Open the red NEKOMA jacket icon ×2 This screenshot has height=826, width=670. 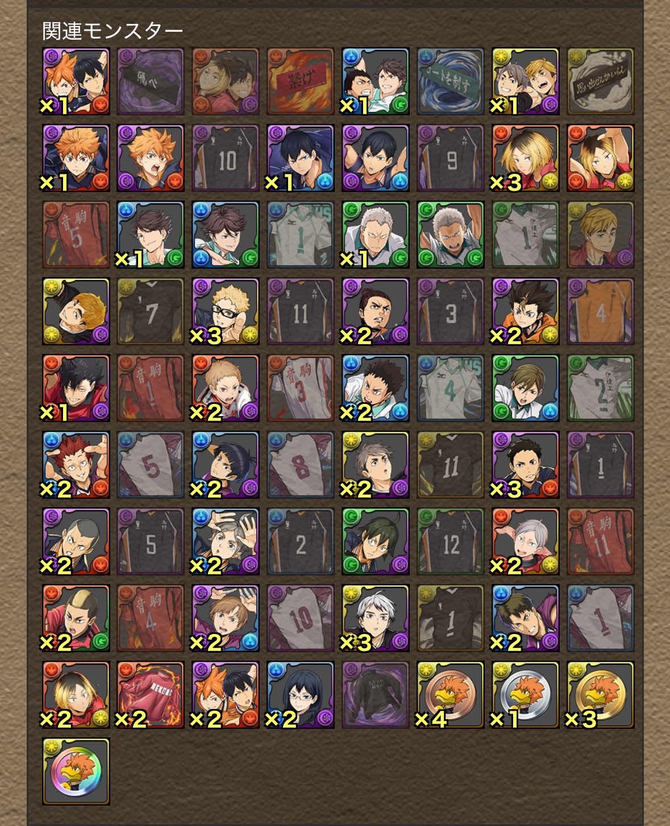[150, 695]
